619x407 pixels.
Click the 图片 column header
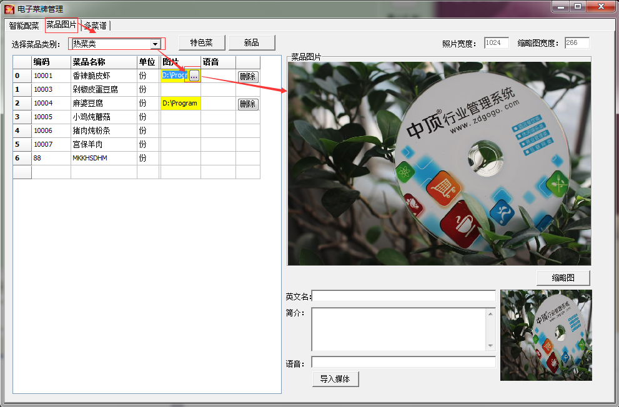[181, 62]
